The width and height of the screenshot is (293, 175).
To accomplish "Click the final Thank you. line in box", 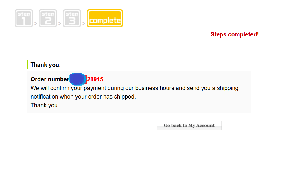I will coord(45,105).
